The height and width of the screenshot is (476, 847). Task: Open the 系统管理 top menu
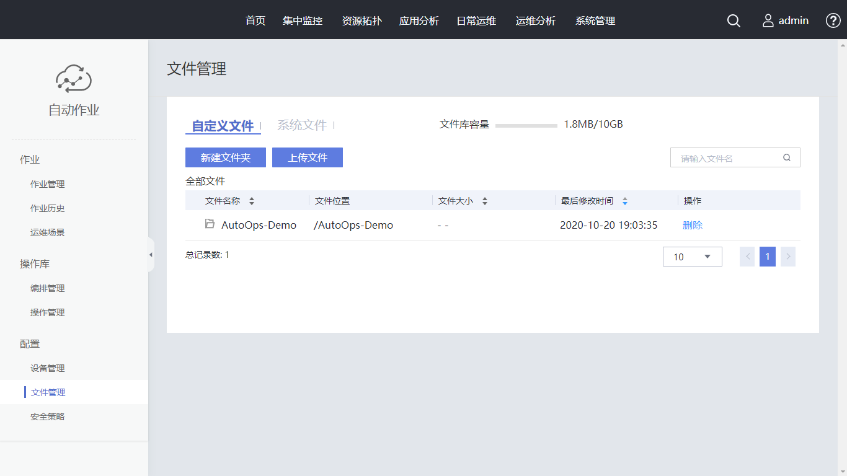click(595, 20)
